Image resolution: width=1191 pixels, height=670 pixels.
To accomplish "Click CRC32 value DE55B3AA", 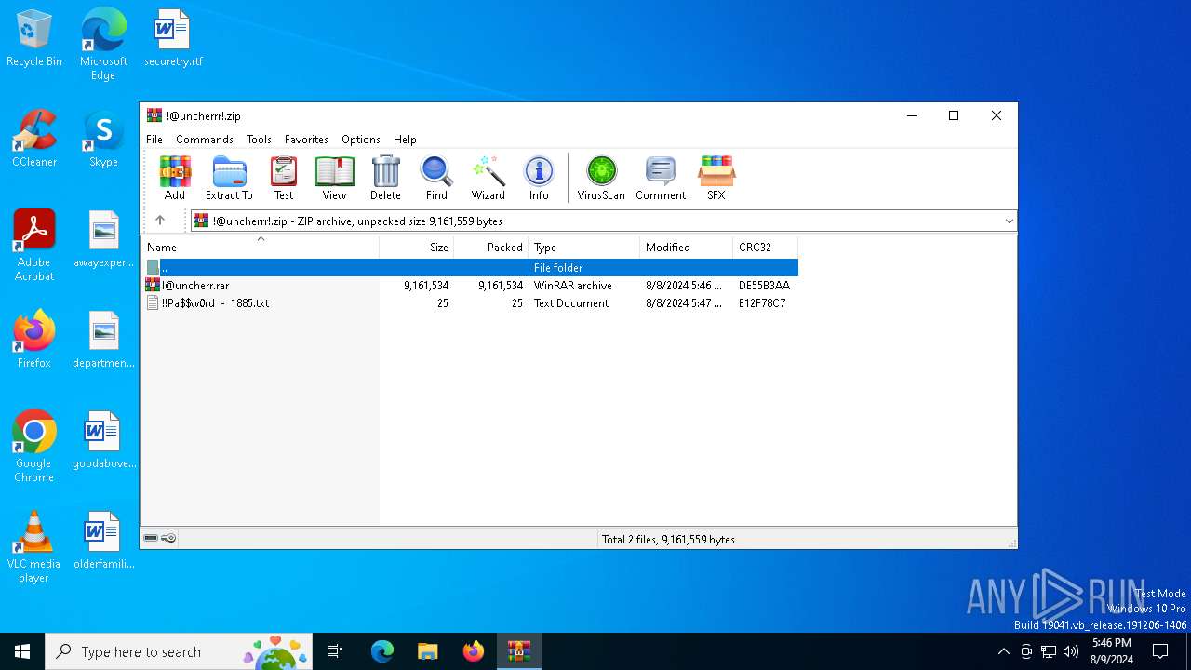I will [x=764, y=286].
